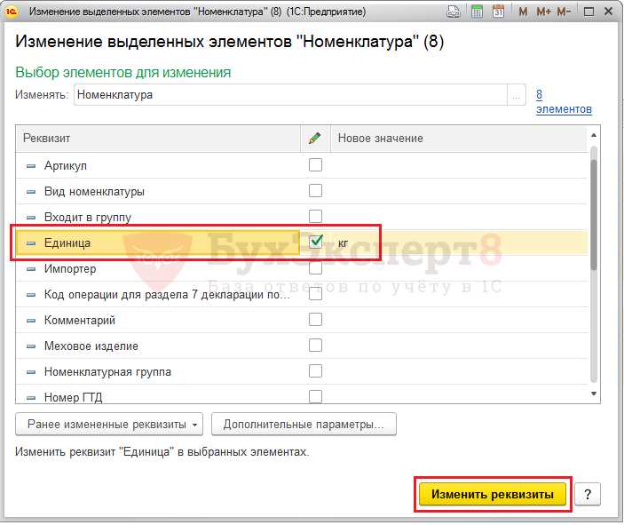
Task: Open the calculator icon in title bar
Action: pos(477,12)
